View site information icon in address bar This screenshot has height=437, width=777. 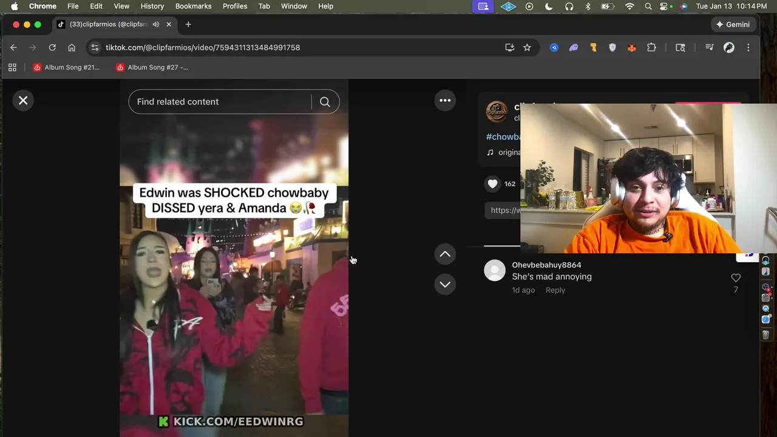[x=95, y=47]
